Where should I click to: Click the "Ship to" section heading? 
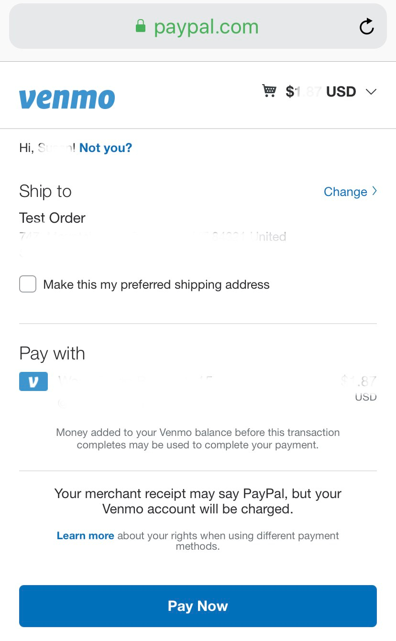tap(45, 191)
